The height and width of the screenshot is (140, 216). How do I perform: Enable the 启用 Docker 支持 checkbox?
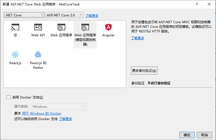tap(8, 97)
